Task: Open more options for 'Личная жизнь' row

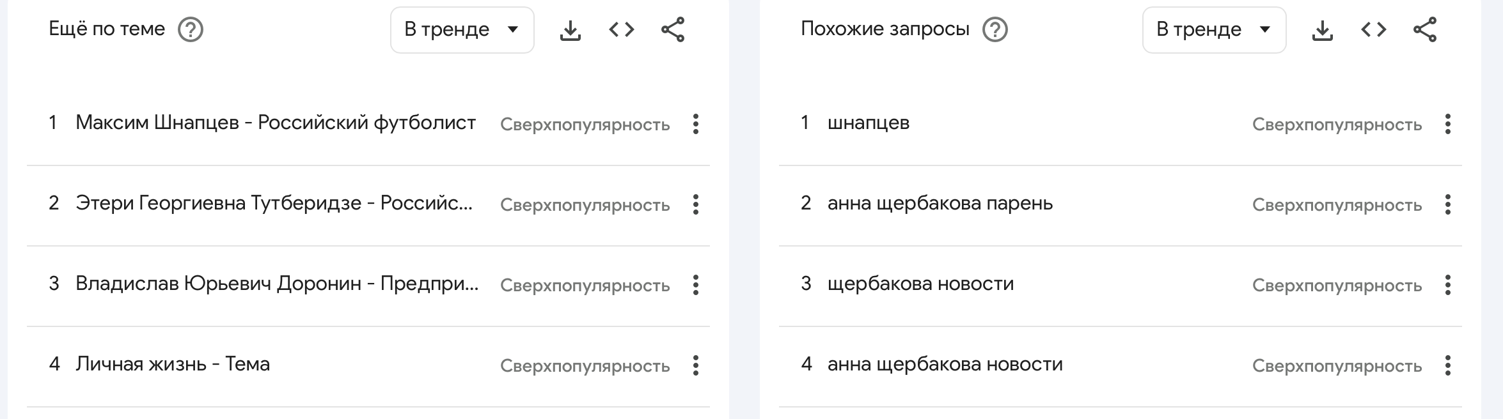Action: [696, 365]
